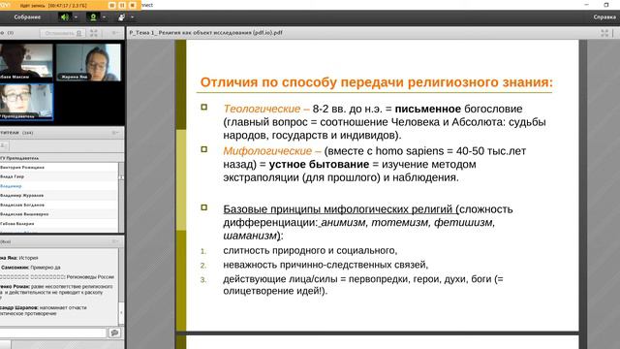Click the chat message Регионоведы России

click(x=90, y=277)
